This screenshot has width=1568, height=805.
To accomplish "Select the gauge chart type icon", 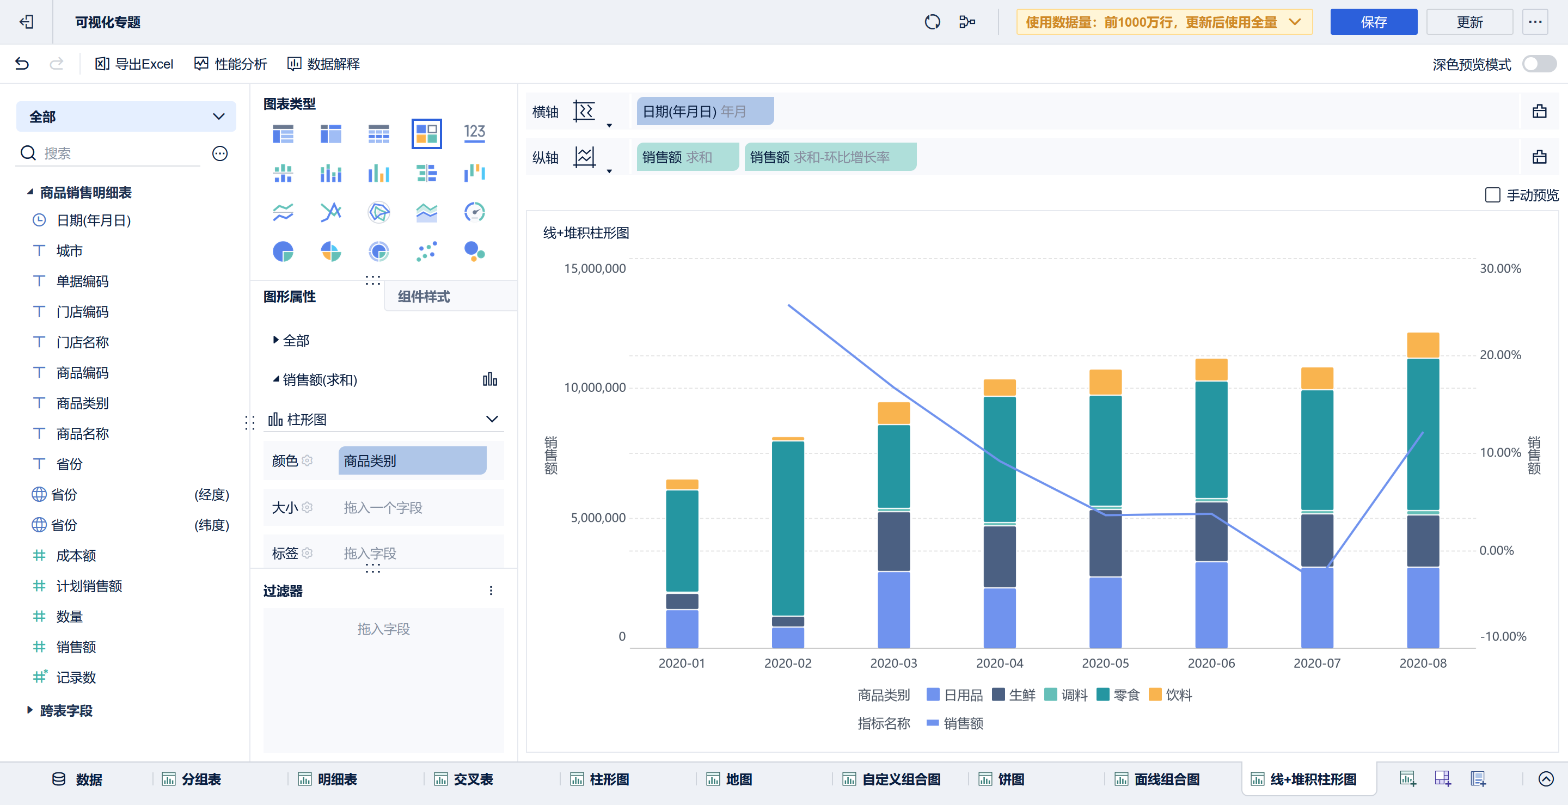I will tap(474, 212).
